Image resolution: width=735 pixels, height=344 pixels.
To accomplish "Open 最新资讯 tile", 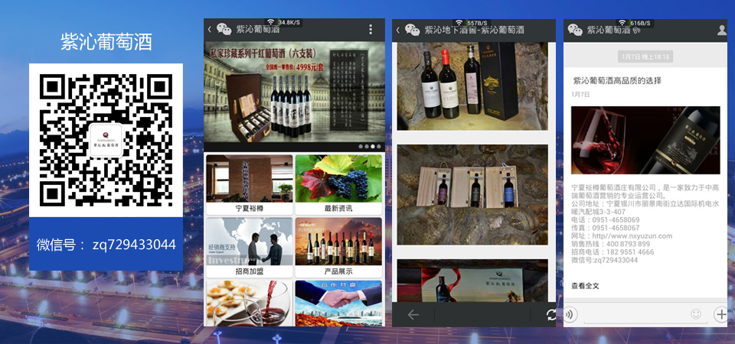I will tap(338, 185).
